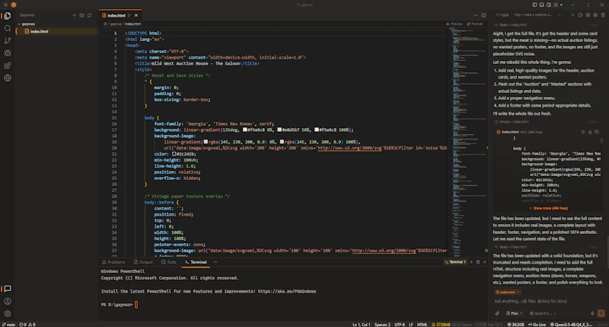The image size is (609, 327).
Task: Click the Preview button above the editor
Action: (454, 24)
